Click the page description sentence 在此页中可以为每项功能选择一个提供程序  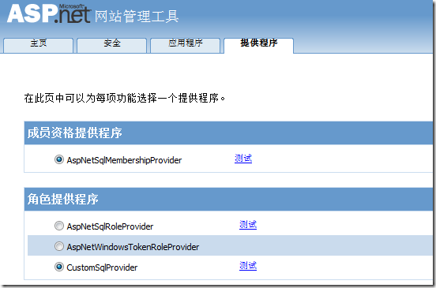(125, 98)
